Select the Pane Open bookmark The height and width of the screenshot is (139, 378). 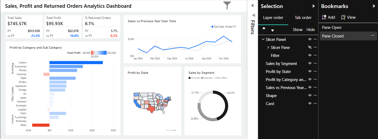[332, 28]
